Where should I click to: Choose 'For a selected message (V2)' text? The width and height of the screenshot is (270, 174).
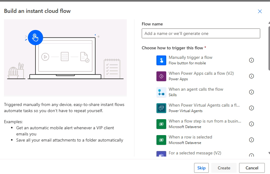coord(195,153)
